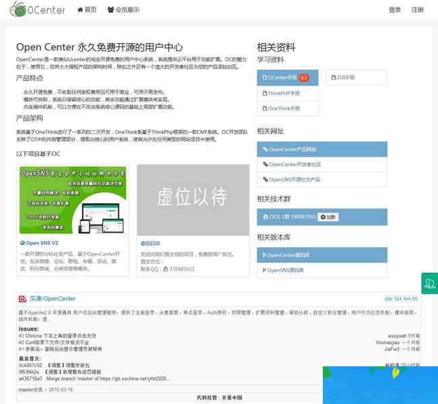
Task: Click the 注册 register link
Action: (418, 10)
